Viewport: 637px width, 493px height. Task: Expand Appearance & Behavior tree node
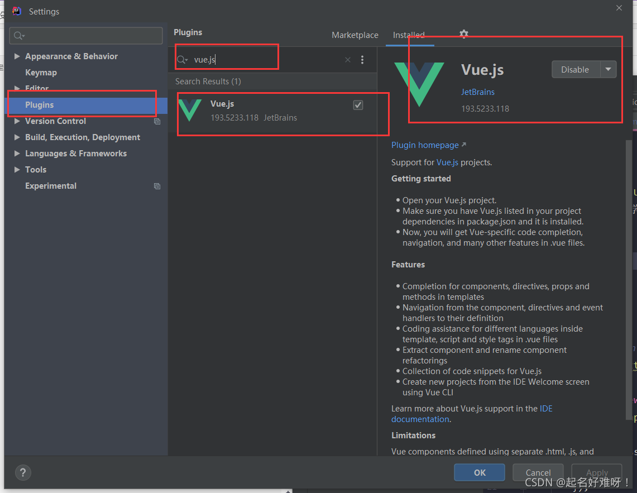[x=17, y=56]
